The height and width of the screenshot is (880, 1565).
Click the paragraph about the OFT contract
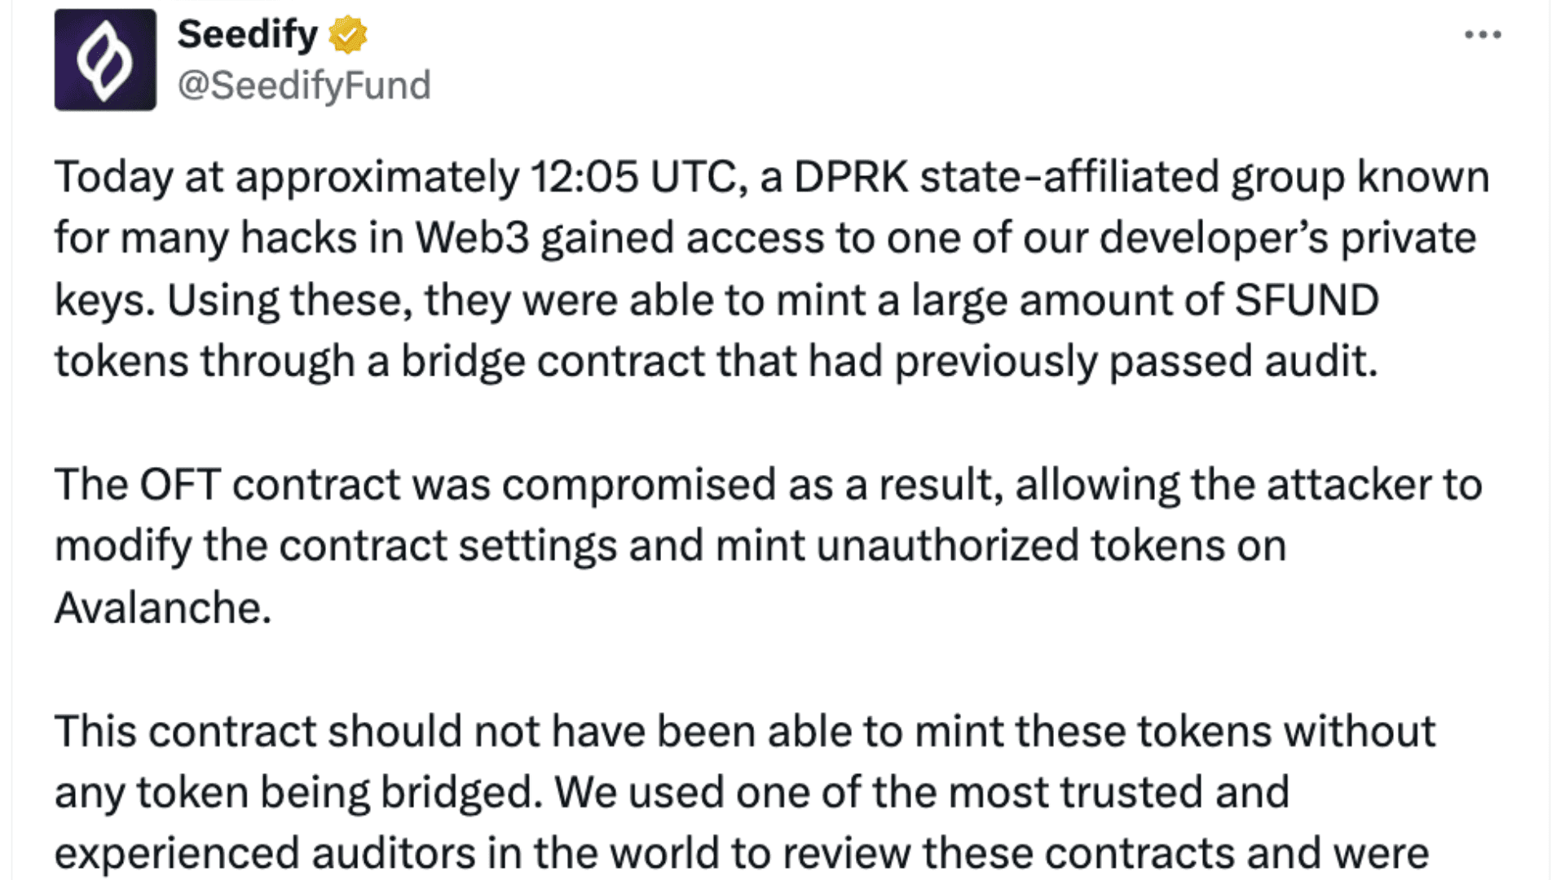click(x=774, y=544)
